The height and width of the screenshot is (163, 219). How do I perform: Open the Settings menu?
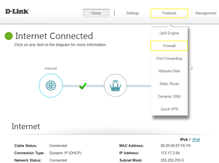coord(133,13)
